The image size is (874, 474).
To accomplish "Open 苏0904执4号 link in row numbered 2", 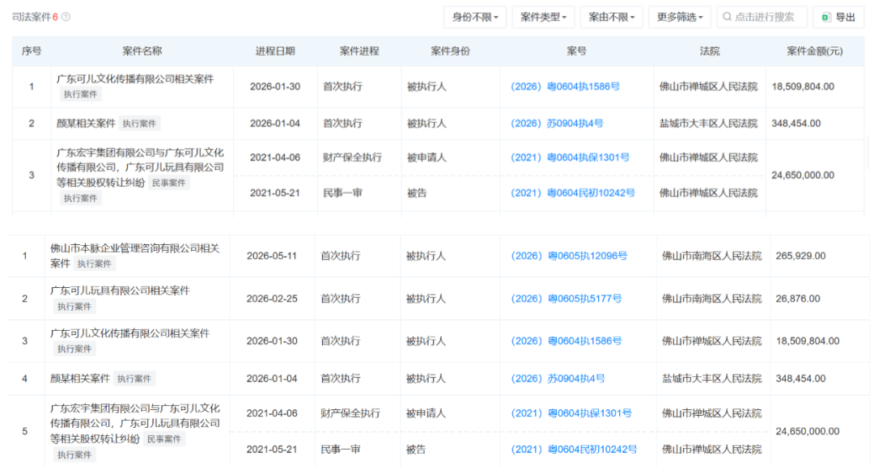I will [557, 123].
